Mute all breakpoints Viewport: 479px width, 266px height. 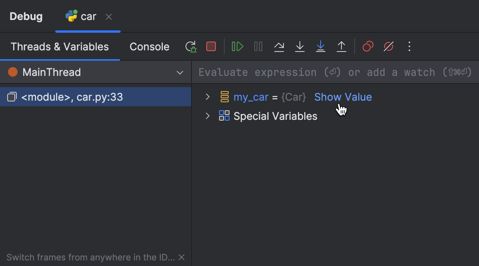388,46
